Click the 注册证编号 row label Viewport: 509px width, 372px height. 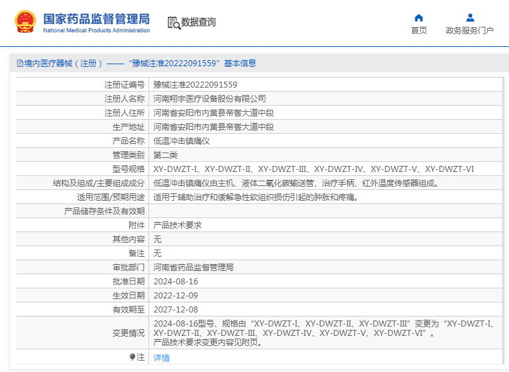click(124, 85)
